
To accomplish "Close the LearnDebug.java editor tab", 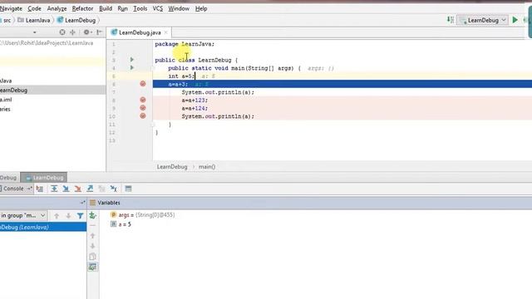I will coord(166,32).
